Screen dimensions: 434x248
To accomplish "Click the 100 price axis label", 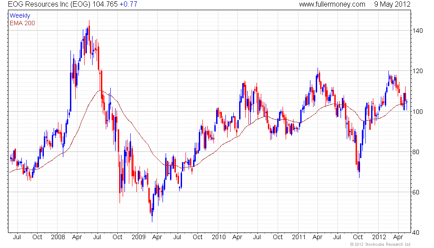I will click(x=417, y=112).
